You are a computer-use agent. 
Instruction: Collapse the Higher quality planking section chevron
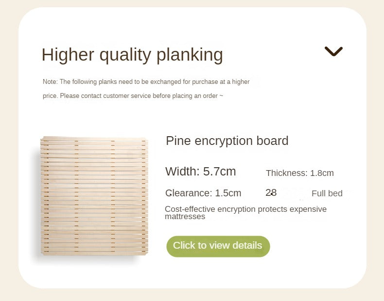[x=333, y=51]
